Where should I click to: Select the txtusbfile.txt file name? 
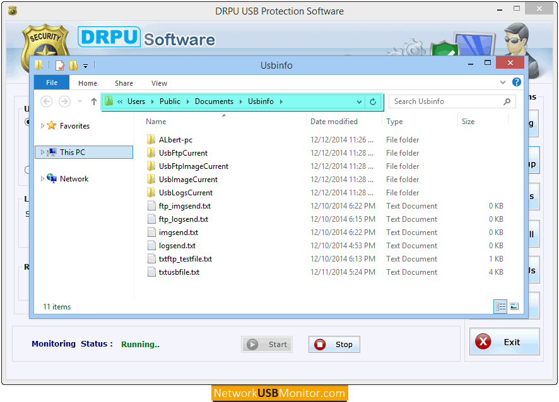(179, 272)
